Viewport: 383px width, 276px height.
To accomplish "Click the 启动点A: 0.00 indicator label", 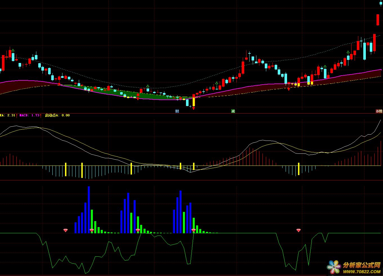I will [57, 115].
